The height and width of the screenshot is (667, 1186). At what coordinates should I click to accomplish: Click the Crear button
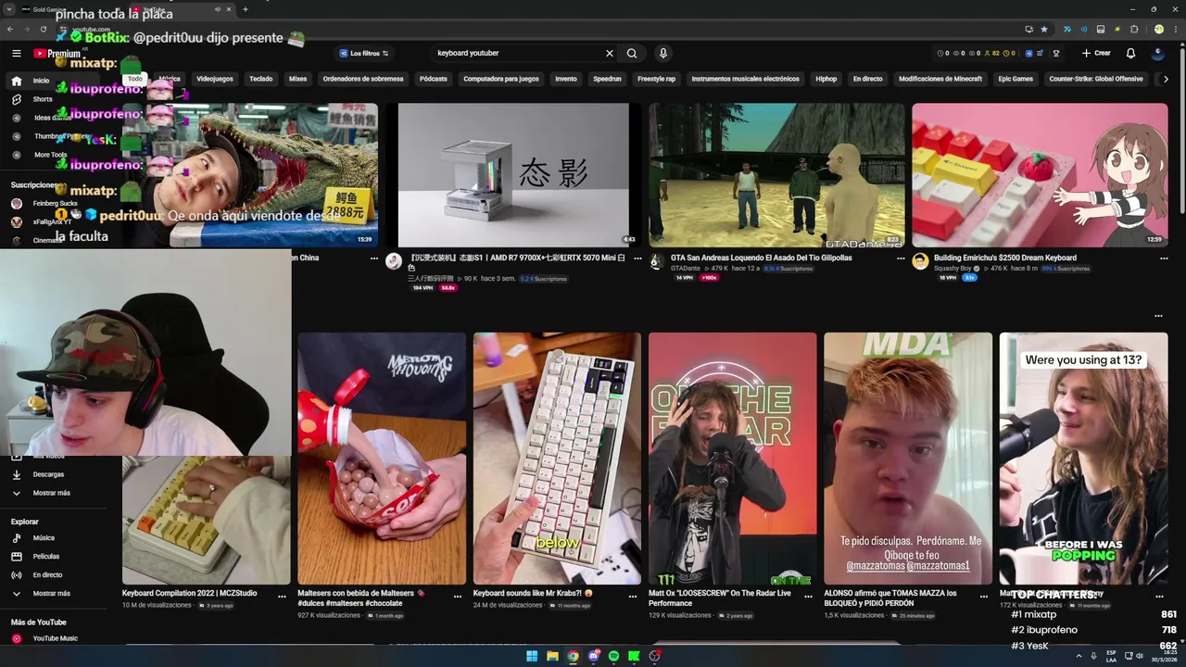[x=1096, y=54]
